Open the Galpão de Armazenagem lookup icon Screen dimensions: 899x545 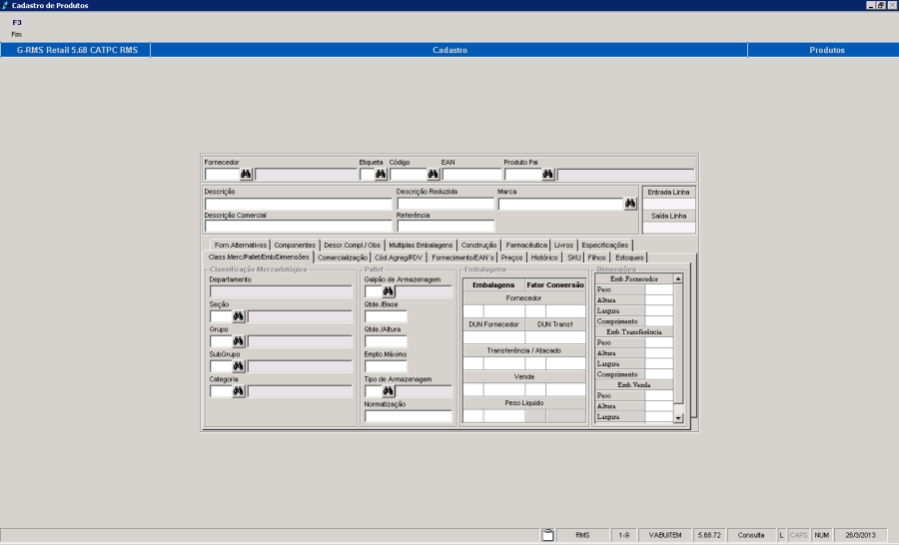[x=389, y=291]
